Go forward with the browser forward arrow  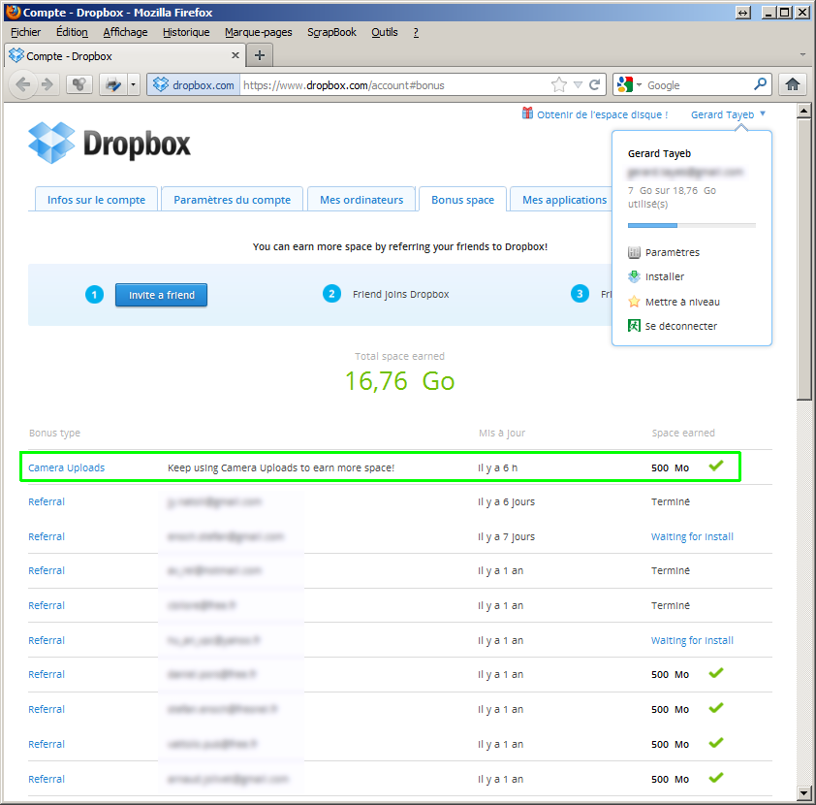pyautogui.click(x=47, y=84)
